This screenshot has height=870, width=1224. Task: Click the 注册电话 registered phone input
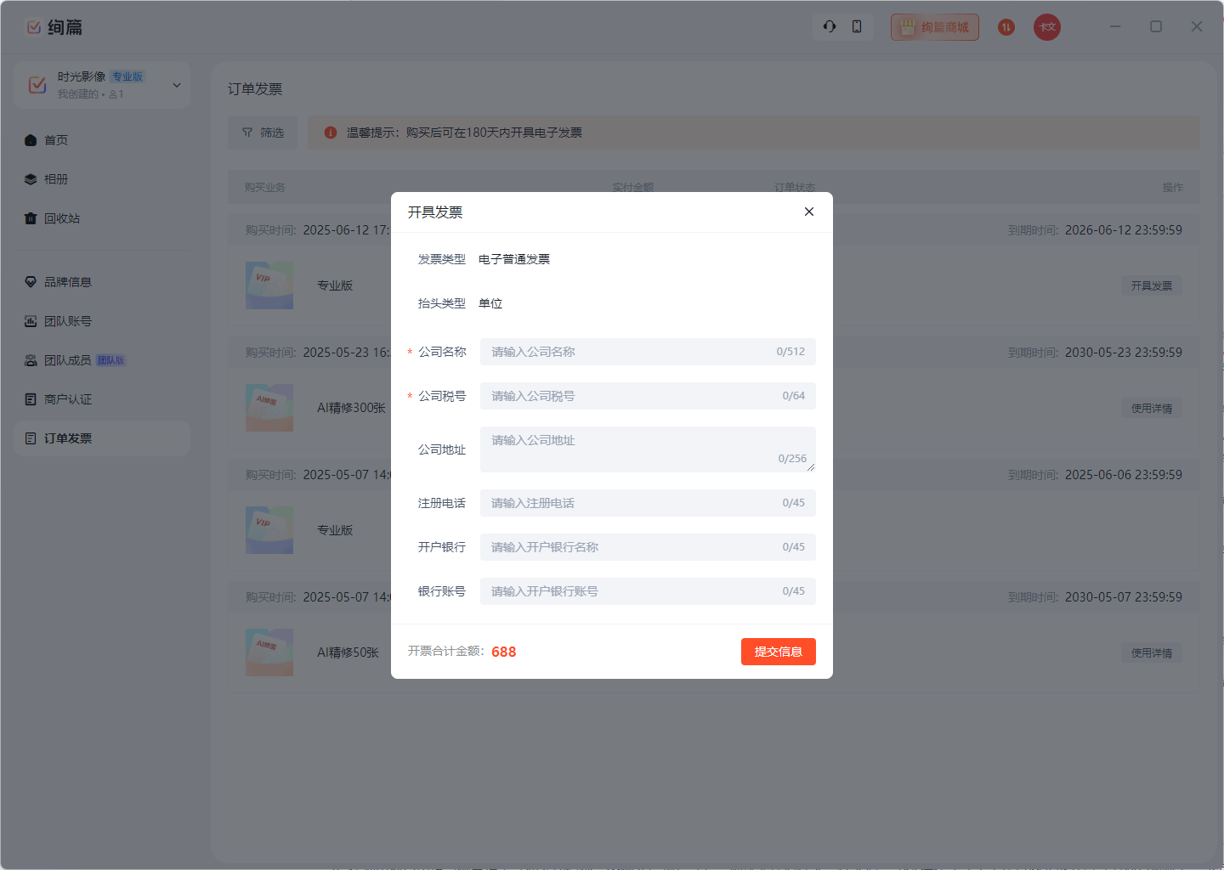pyautogui.click(x=629, y=503)
